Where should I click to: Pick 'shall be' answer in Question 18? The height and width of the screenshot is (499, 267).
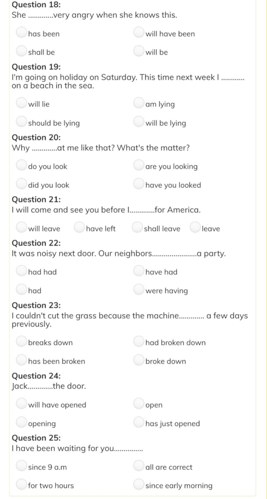coord(21,51)
